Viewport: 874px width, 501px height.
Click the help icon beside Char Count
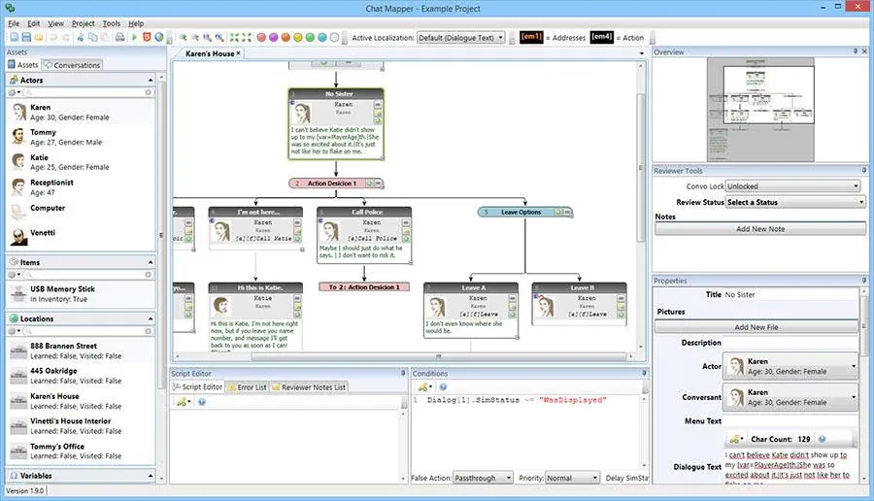[822, 439]
